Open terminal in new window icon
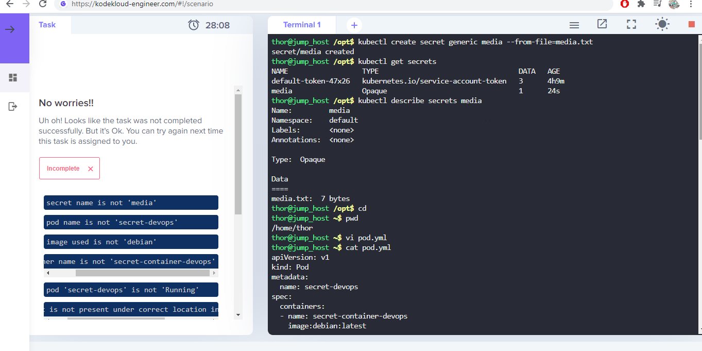Viewport: 702px width, 351px height. (602, 24)
